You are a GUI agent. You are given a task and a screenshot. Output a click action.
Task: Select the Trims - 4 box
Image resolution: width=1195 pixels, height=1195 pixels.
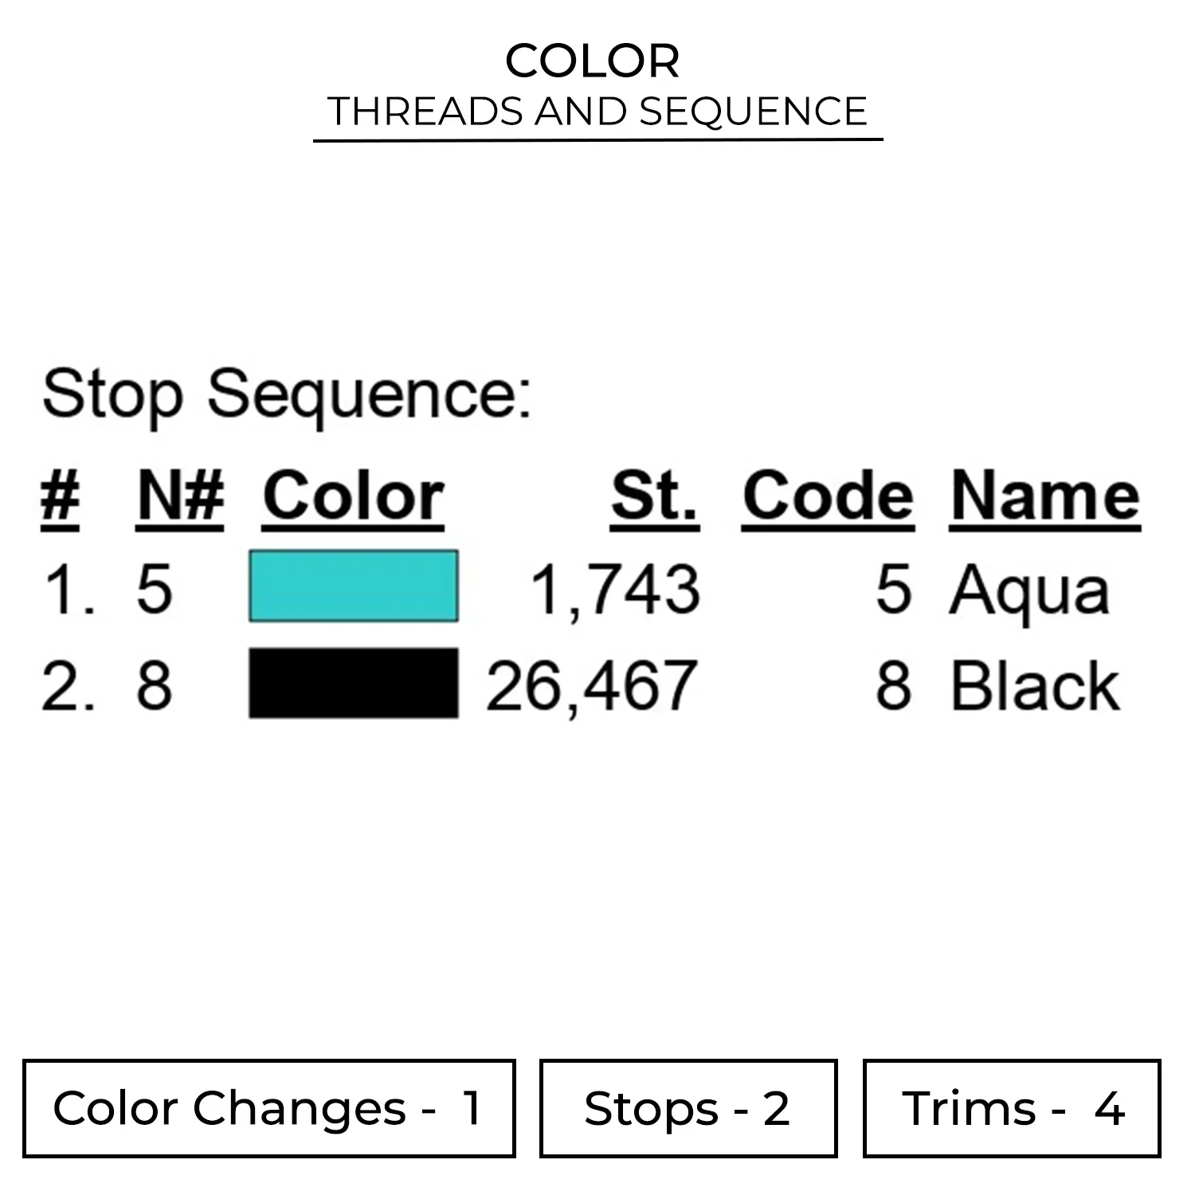[1012, 1107]
